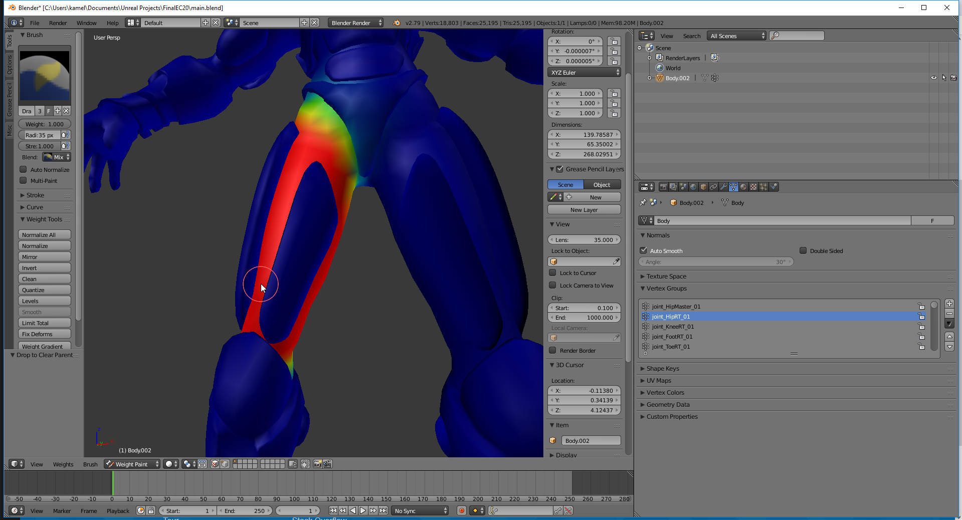This screenshot has width=962, height=520.
Task: Jump to the end frame in timeline
Action: (383, 510)
